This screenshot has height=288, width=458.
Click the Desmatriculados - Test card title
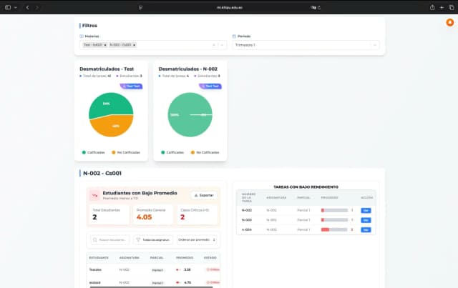tap(107, 69)
